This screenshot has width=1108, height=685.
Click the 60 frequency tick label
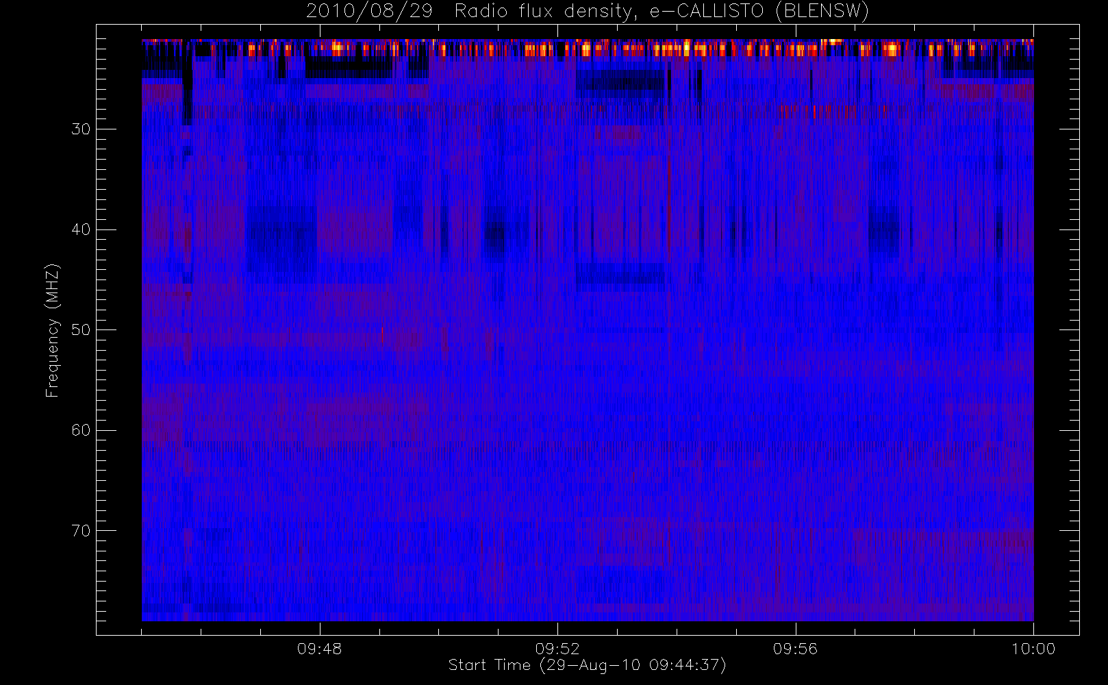click(x=81, y=430)
